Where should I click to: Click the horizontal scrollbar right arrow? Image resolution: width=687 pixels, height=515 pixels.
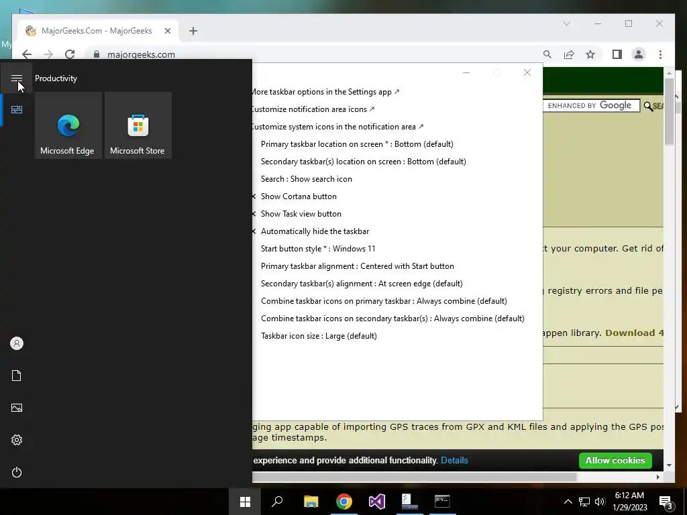657,477
